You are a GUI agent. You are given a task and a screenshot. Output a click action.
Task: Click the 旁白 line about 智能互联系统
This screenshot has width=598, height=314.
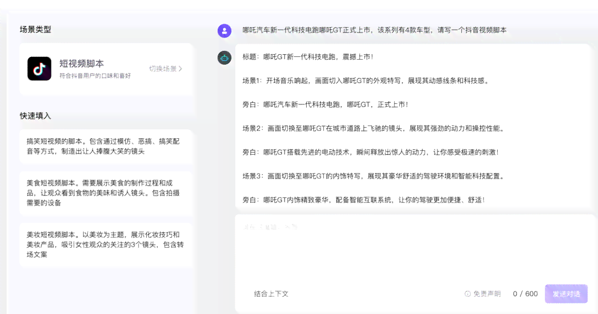pyautogui.click(x=364, y=200)
